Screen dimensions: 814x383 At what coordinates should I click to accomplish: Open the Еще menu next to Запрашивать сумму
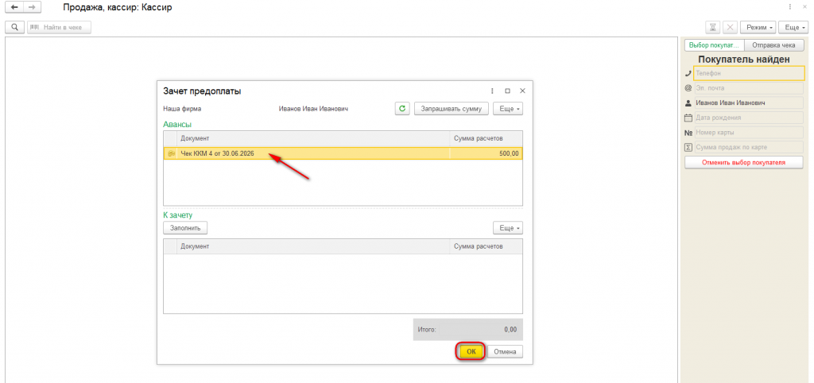click(x=508, y=109)
